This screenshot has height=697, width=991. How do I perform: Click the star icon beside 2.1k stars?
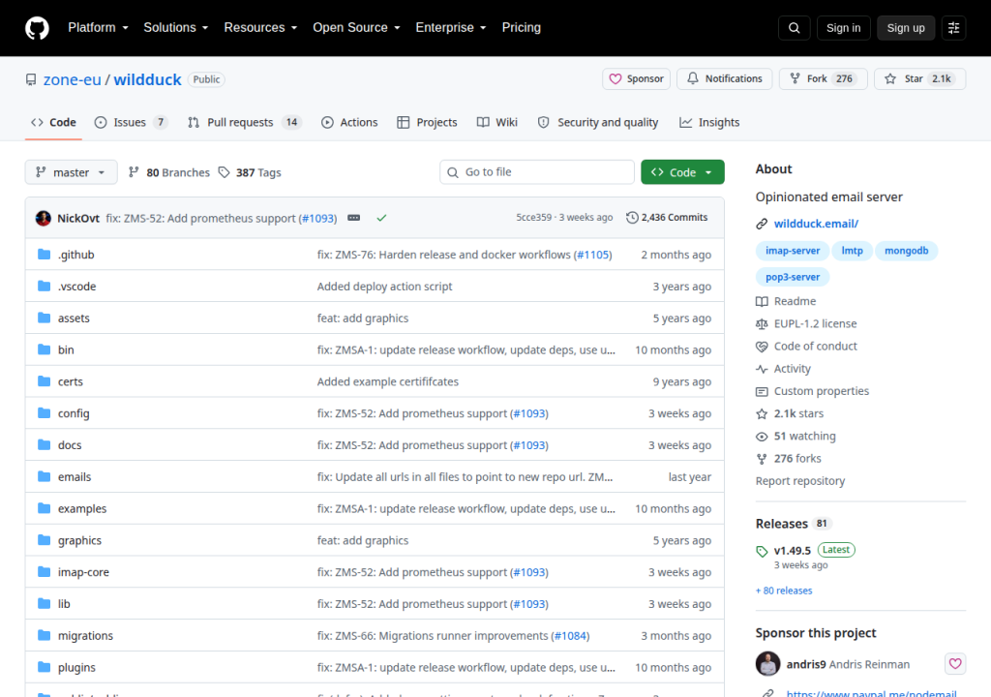[762, 413]
